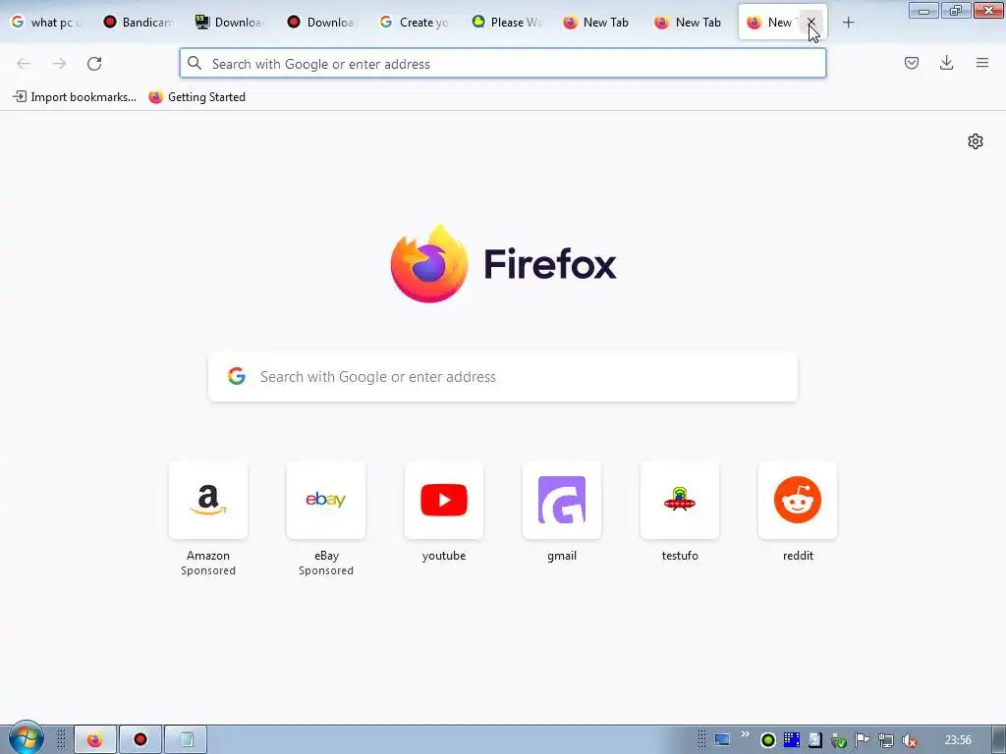Viewport: 1006px width, 754px height.
Task: Click the Google G icon in search box
Action: [x=237, y=376]
